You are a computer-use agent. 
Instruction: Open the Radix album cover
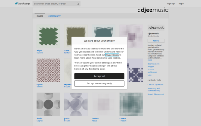tap(48, 104)
